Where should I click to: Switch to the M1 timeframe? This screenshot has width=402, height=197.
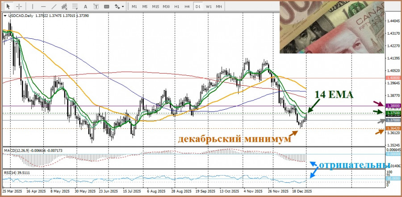click(x=134, y=7)
